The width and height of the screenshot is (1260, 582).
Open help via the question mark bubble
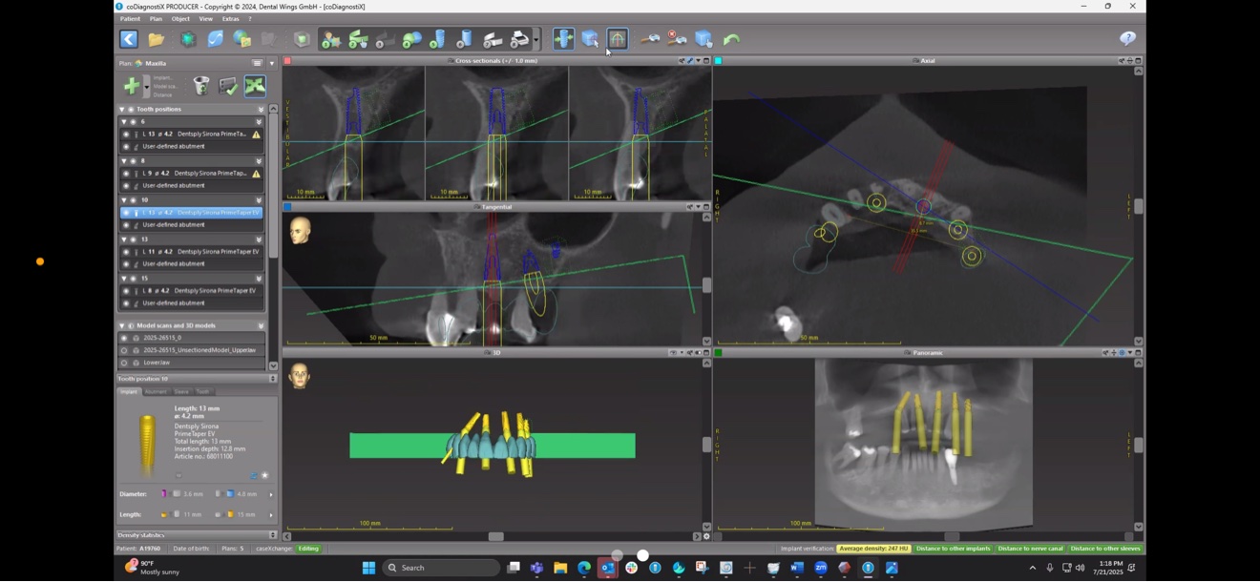1127,39
